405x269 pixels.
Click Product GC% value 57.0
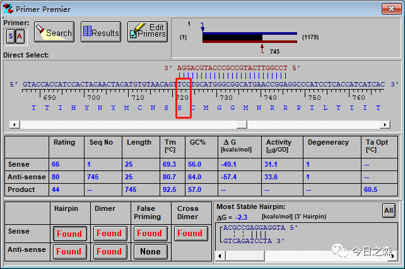[194, 189]
